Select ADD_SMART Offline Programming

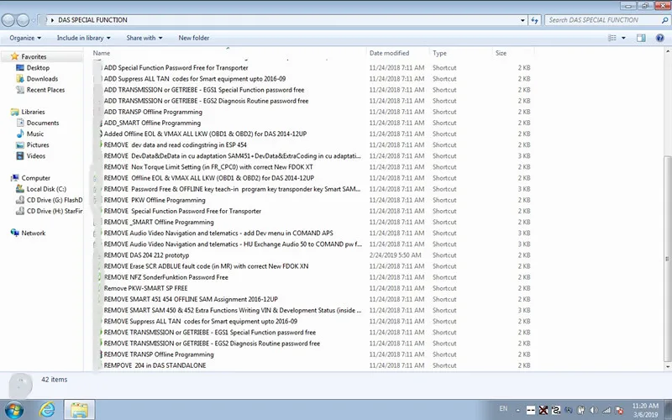pyautogui.click(x=152, y=123)
